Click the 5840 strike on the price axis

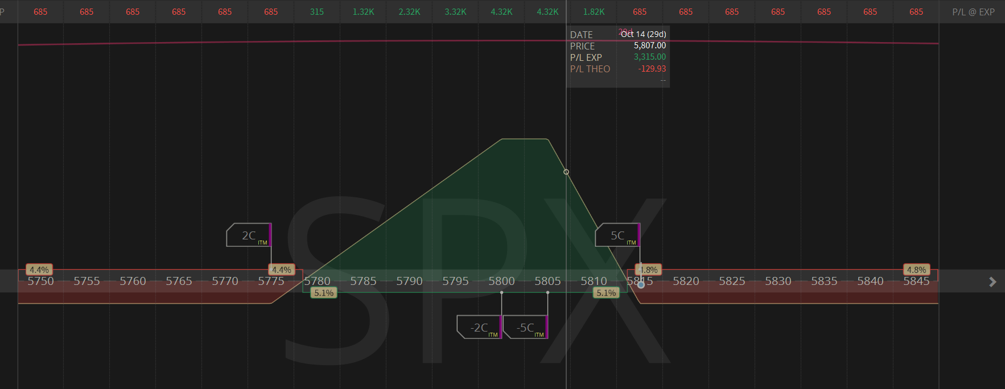(x=870, y=281)
